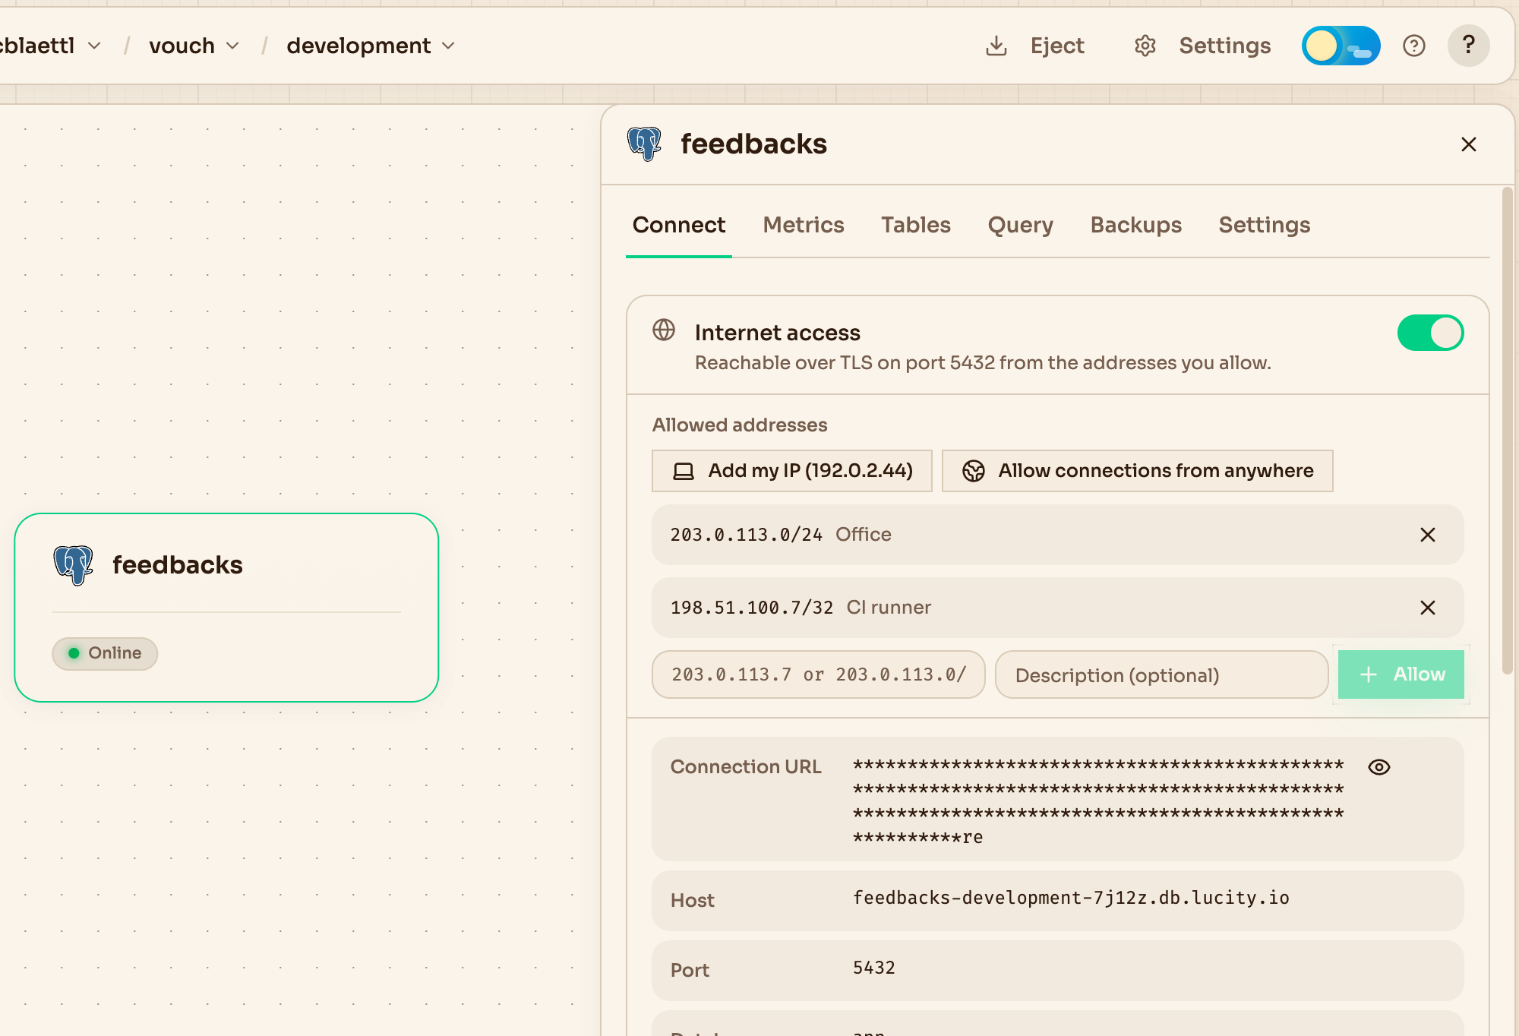Click Add my IP (192.0.2.44) button
Viewport: 1519px width, 1036px height.
coord(791,471)
